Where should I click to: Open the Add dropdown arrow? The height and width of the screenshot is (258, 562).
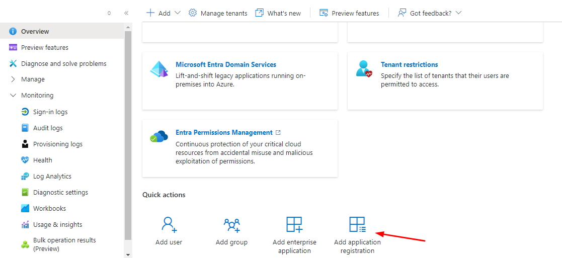178,13
